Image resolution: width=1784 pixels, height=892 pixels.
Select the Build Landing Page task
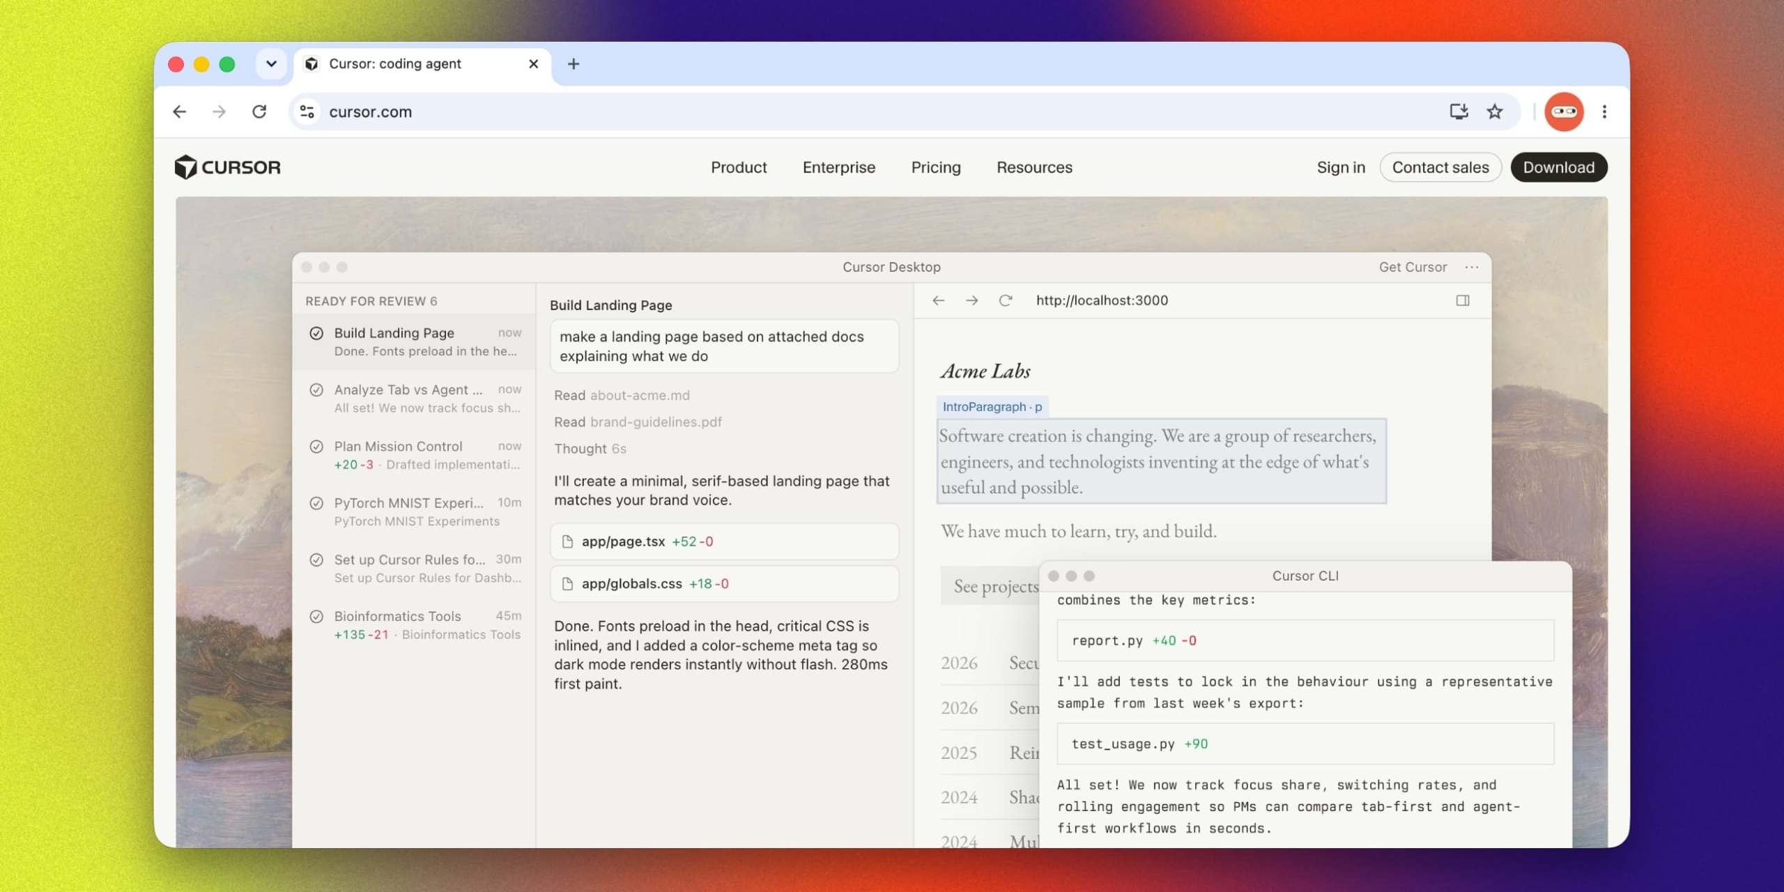point(415,341)
